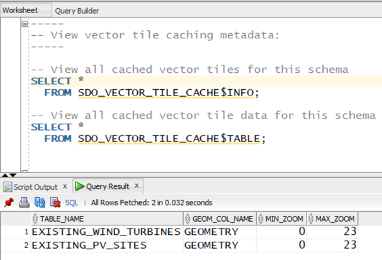
Task: Click GEOMETRY cell in row 2
Action: pos(220,245)
